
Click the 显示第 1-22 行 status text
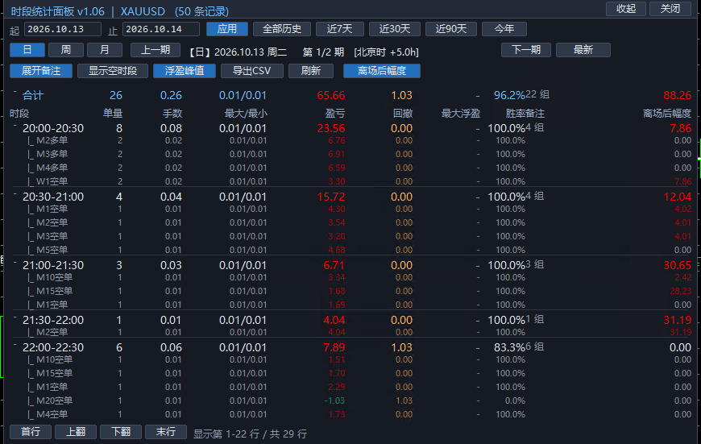click(250, 434)
